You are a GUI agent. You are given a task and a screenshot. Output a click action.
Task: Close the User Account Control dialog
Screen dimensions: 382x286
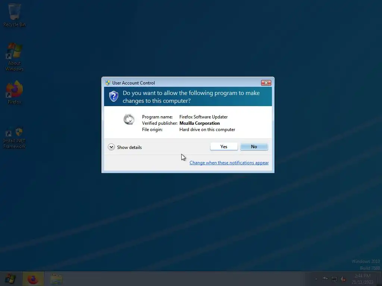point(266,83)
